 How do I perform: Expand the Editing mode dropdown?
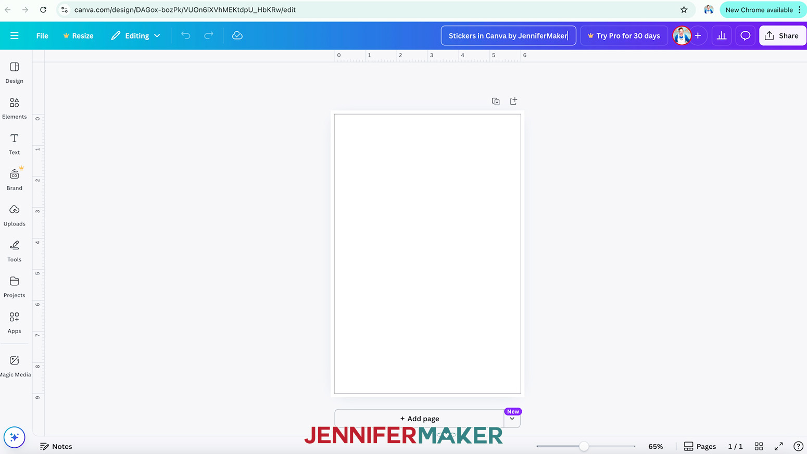point(135,36)
